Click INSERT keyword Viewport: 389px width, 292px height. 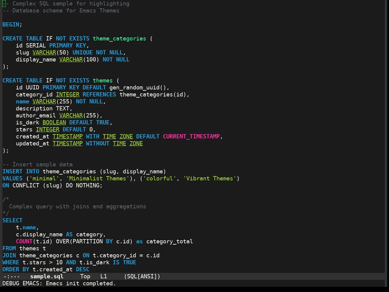tap(12, 172)
